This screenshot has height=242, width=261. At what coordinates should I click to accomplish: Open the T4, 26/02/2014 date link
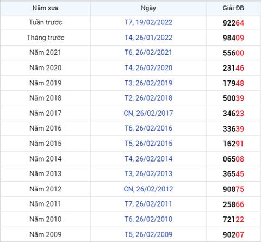click(x=148, y=159)
